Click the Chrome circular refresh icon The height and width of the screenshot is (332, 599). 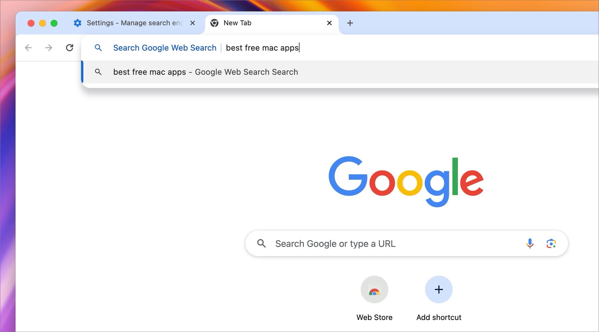click(x=70, y=47)
